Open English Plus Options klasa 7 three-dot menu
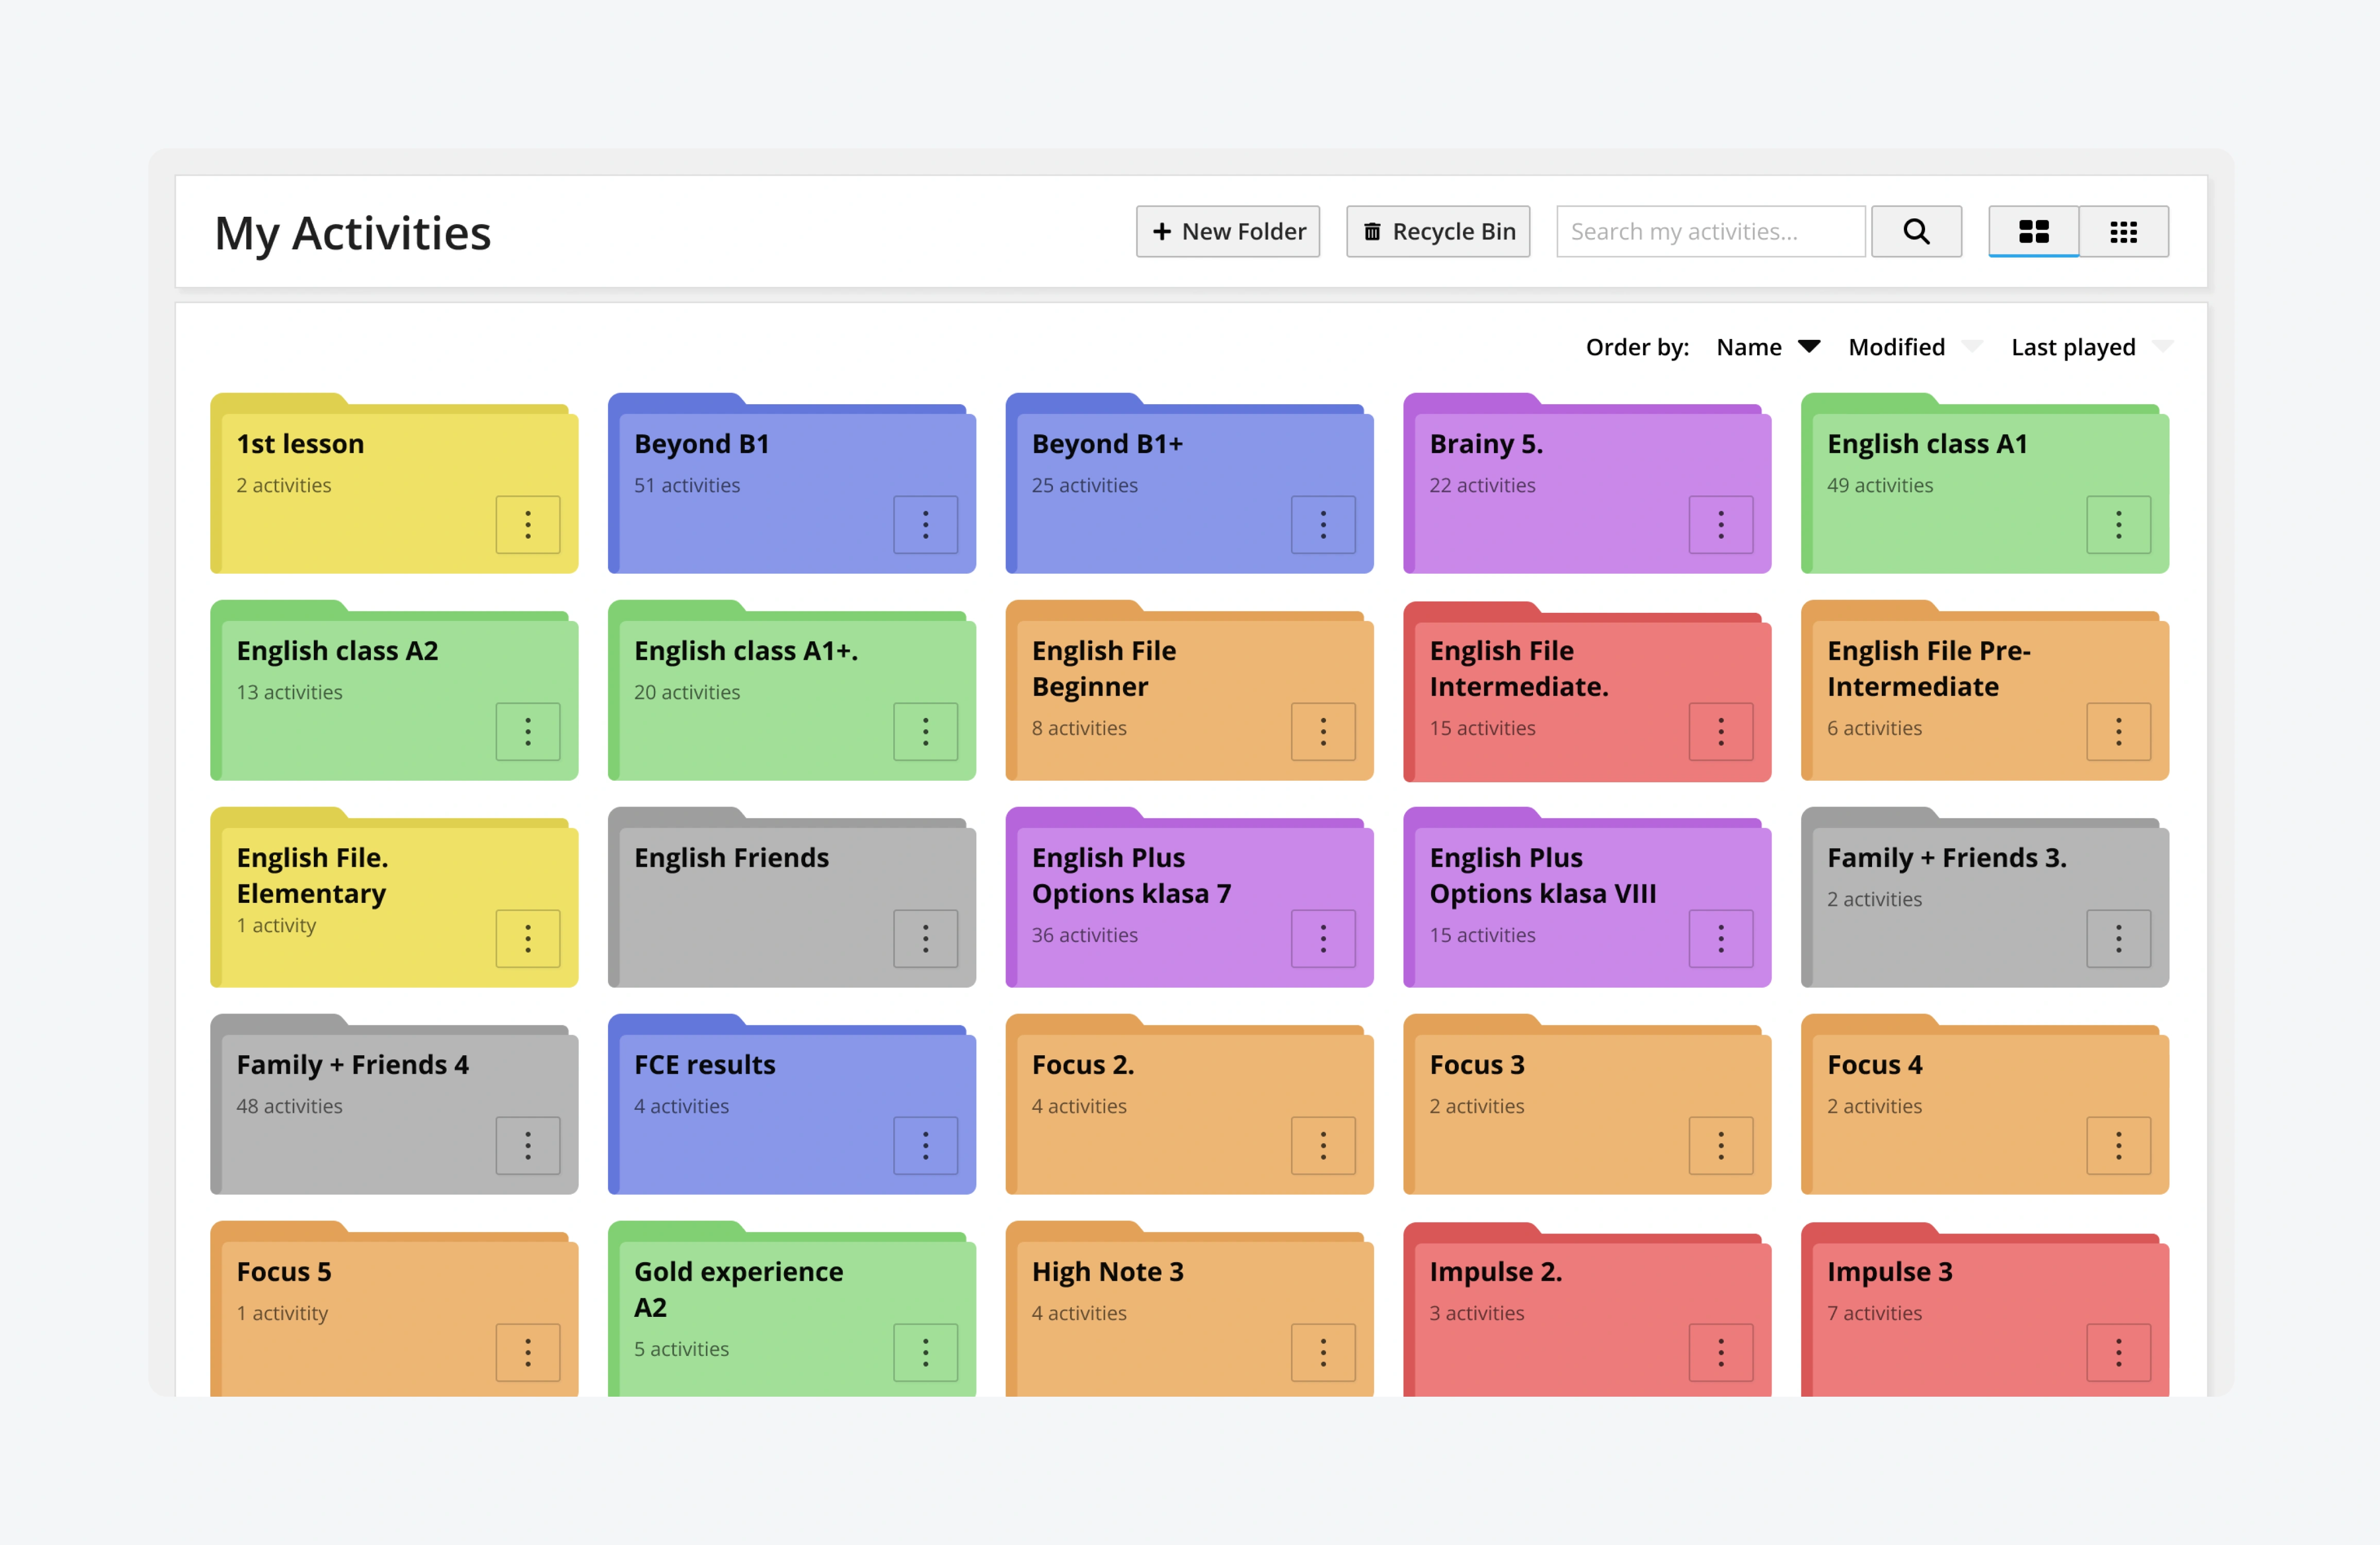Image resolution: width=2380 pixels, height=1545 pixels. coord(1323,938)
